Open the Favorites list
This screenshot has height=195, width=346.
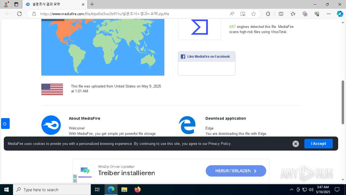(x=293, y=14)
